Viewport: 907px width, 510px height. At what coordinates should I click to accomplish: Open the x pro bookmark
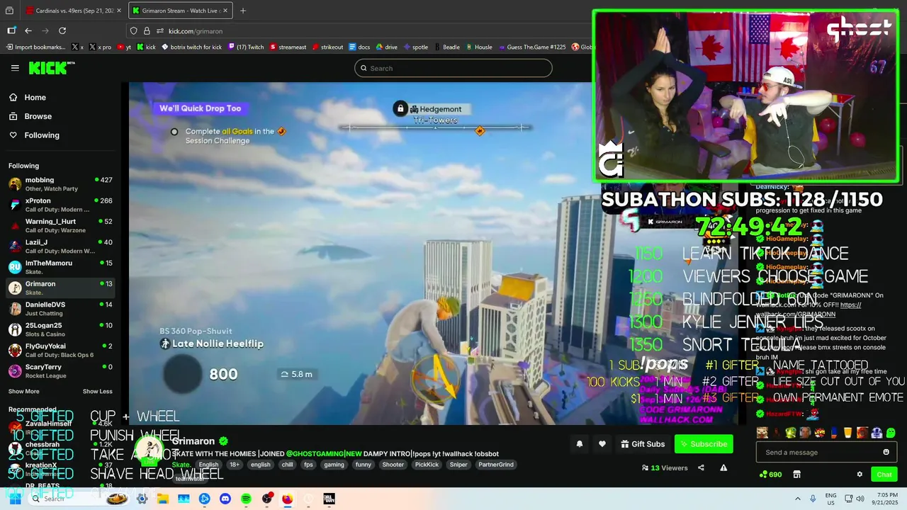(x=101, y=47)
